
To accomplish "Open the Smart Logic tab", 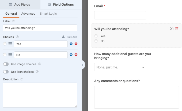I will [x=48, y=14].
